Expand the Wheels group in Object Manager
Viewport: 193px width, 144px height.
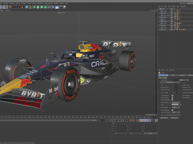pos(160,21)
